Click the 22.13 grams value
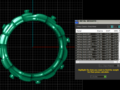The height and width of the screenshot is (90, 120). pyautogui.click(x=99, y=36)
